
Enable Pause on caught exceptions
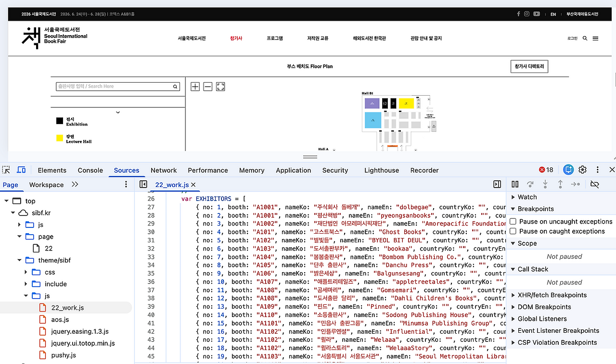[x=513, y=231]
